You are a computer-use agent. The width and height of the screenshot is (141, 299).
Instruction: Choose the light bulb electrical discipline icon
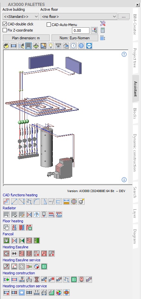(x=51, y=46)
